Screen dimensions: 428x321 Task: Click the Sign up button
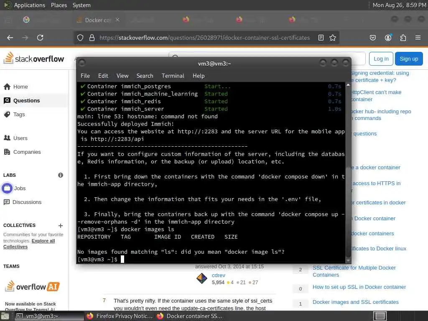[x=409, y=59]
